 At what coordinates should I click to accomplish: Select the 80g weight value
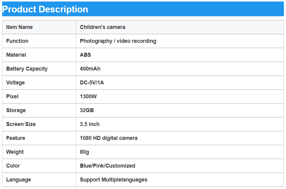coord(84,152)
